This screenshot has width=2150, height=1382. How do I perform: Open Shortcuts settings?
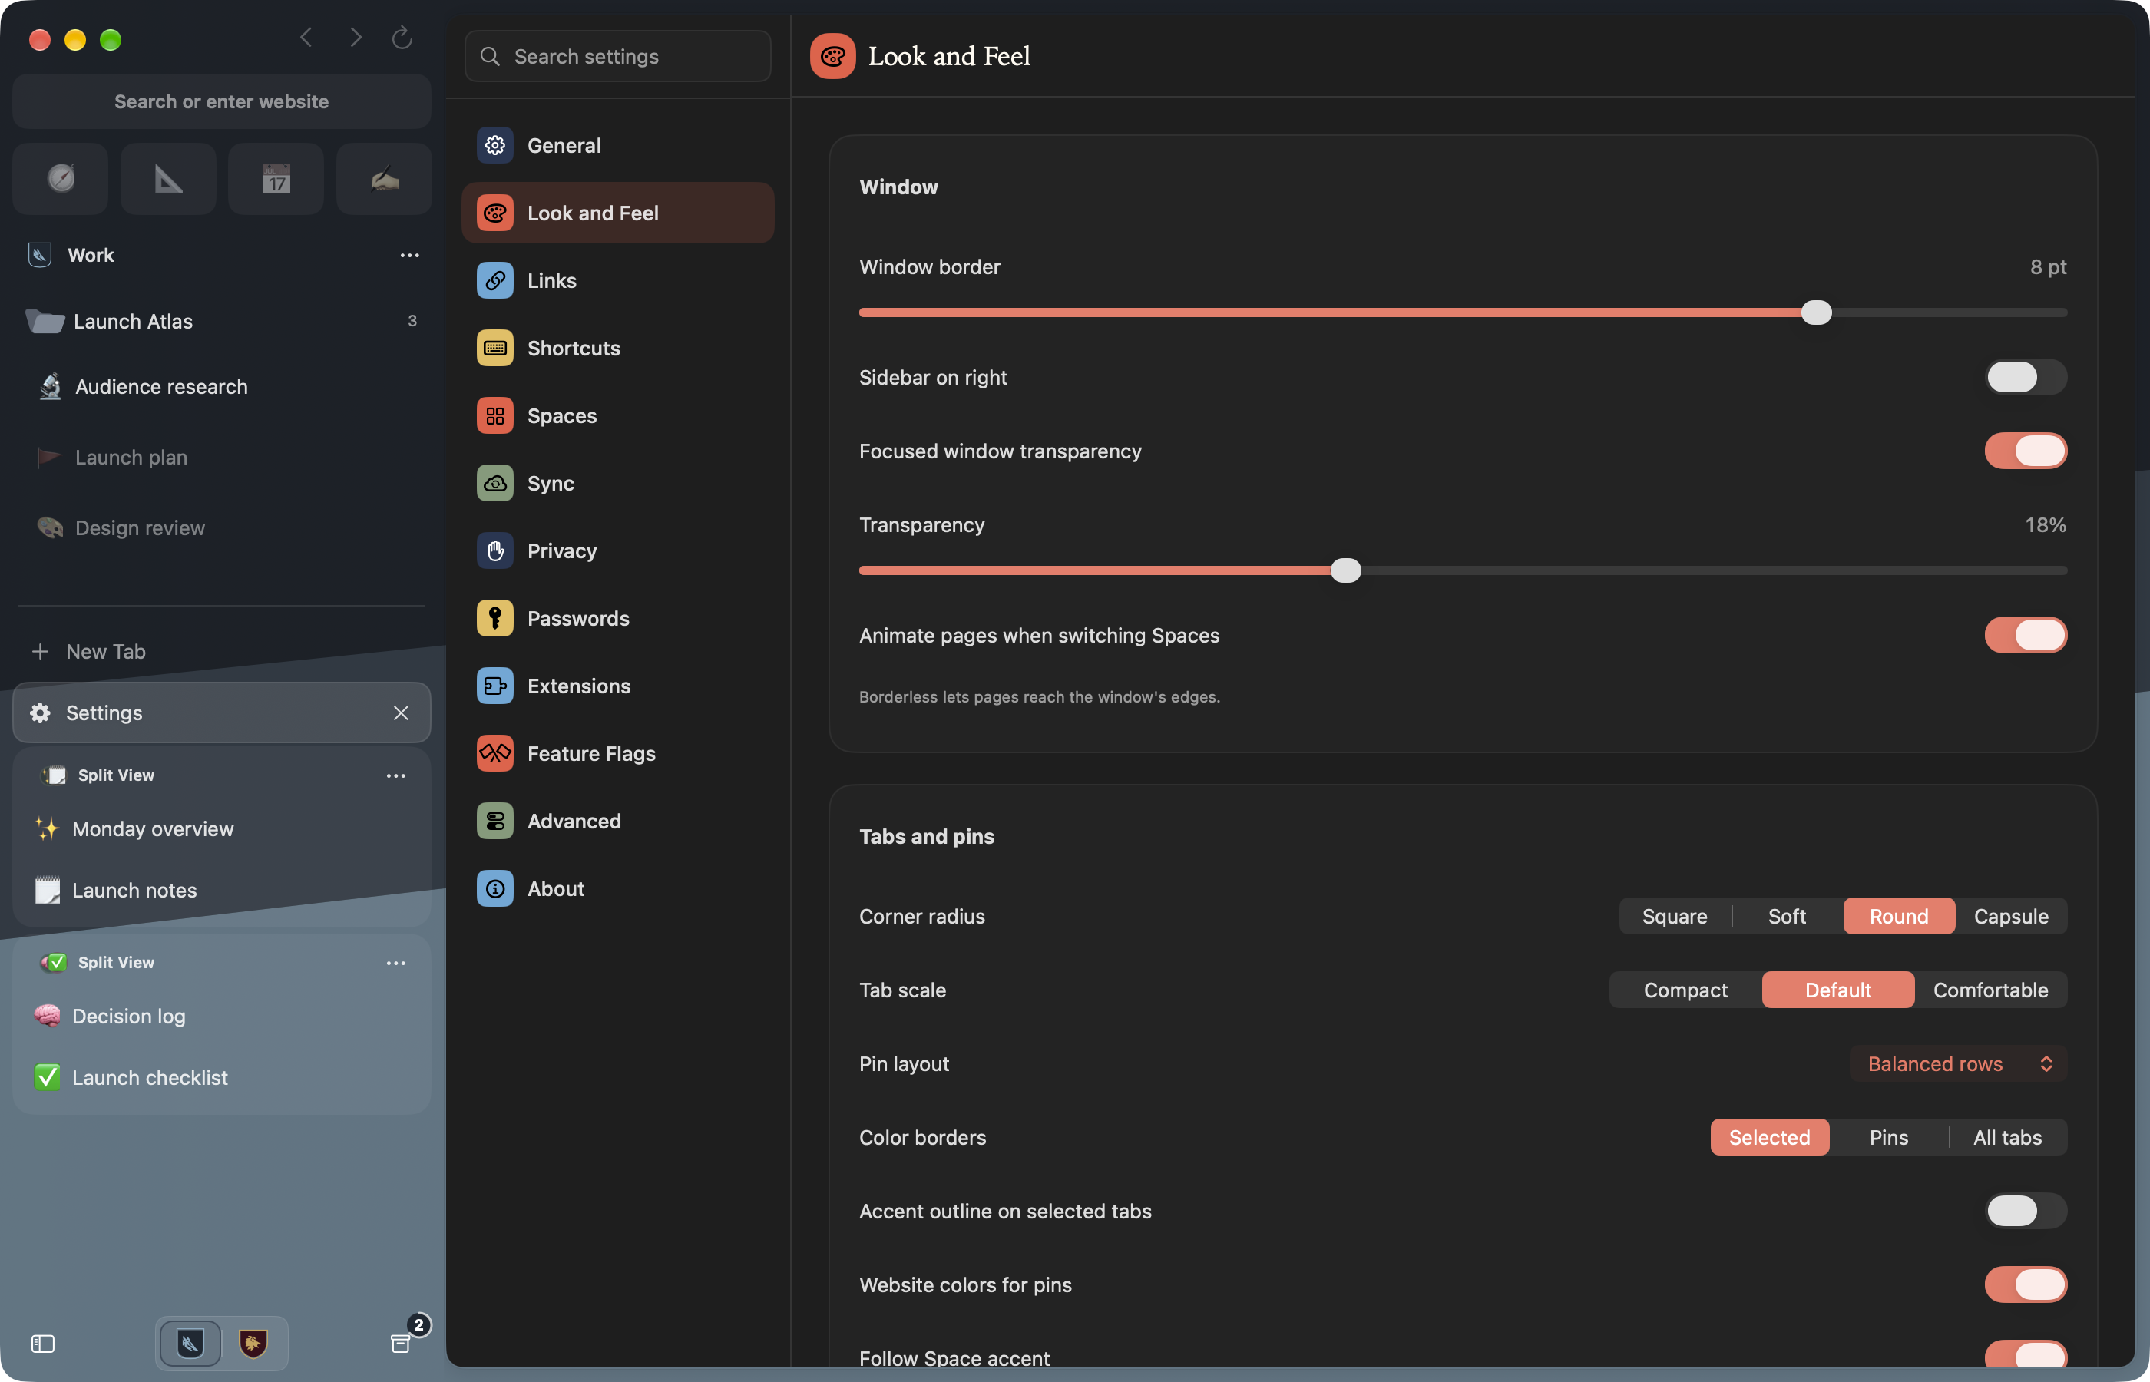[617, 349]
